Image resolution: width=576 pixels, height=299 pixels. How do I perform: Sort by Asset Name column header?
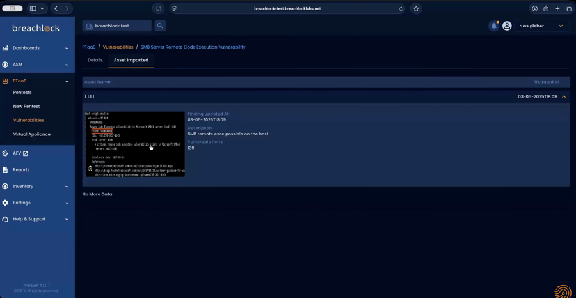pos(97,82)
